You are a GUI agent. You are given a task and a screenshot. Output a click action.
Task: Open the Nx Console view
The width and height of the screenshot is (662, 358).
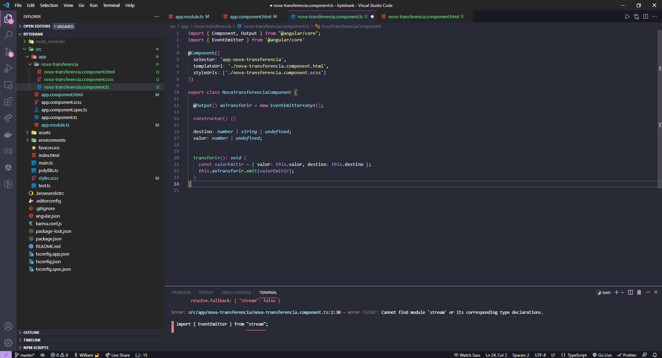coord(8,151)
